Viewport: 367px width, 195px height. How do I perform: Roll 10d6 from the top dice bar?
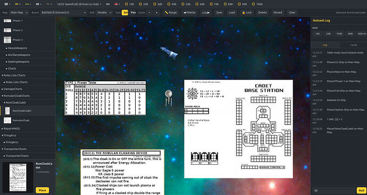click(x=257, y=4)
